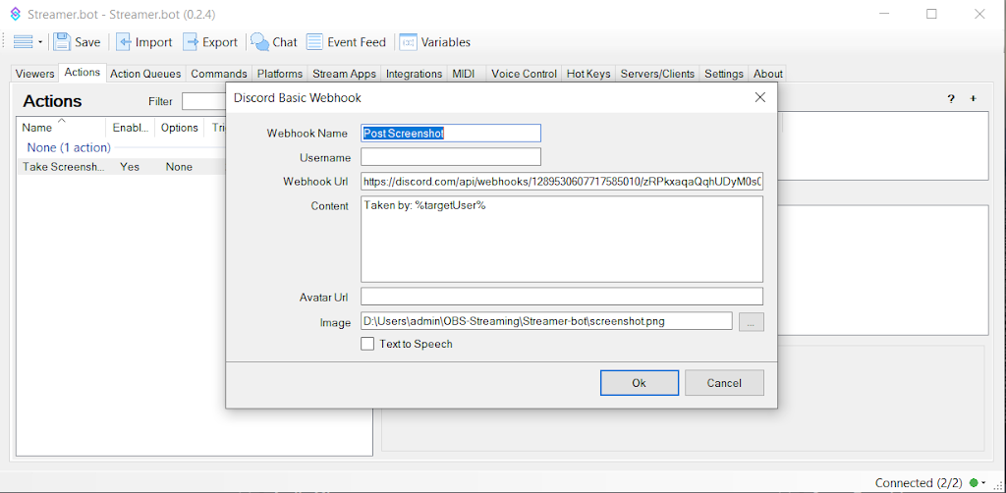The height and width of the screenshot is (493, 1006).
Task: Collapse the None (1 action) group
Action: point(69,147)
